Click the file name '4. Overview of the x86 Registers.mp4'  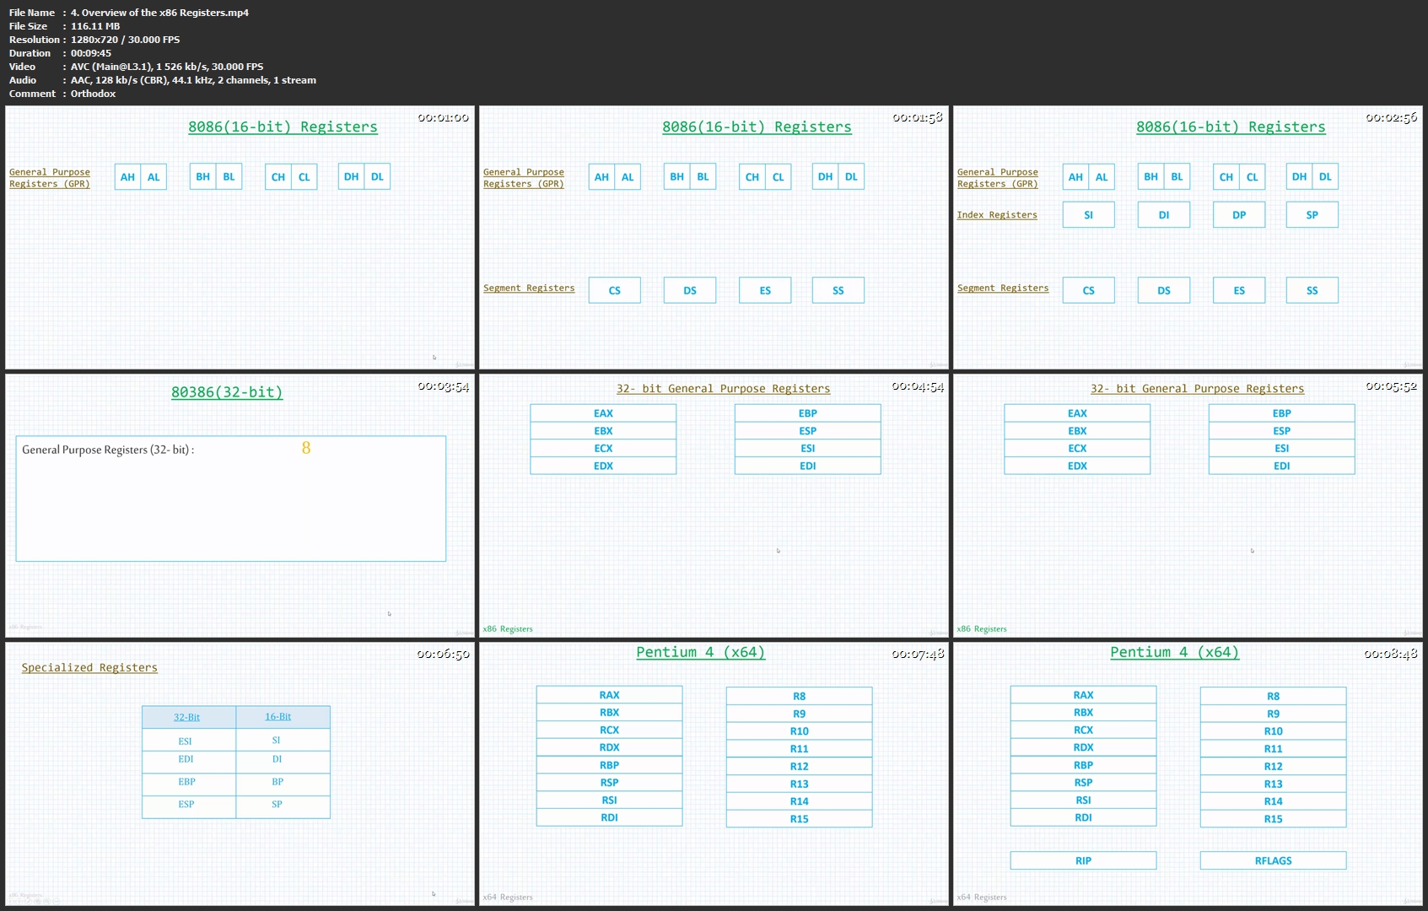159,13
